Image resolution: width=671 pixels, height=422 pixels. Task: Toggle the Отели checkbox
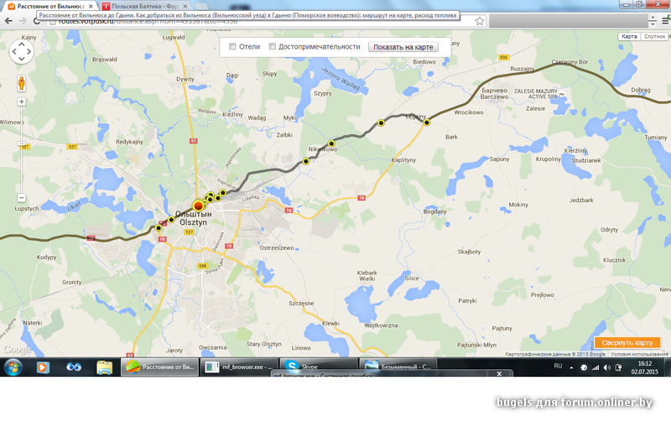232,46
